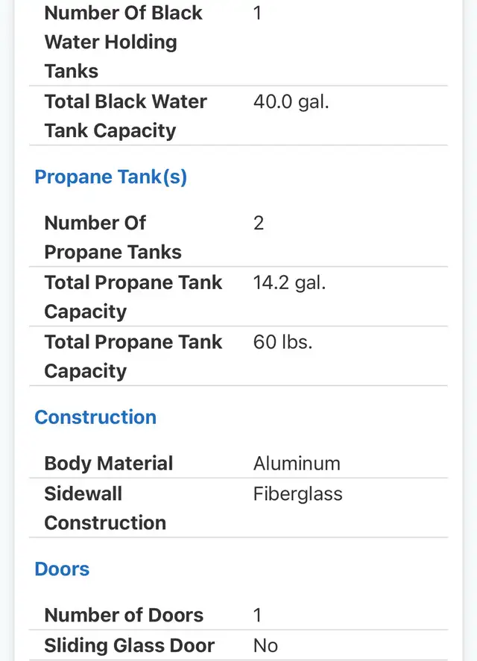Click the Number of Doors label
Screen dimensions: 477x661
point(124,615)
